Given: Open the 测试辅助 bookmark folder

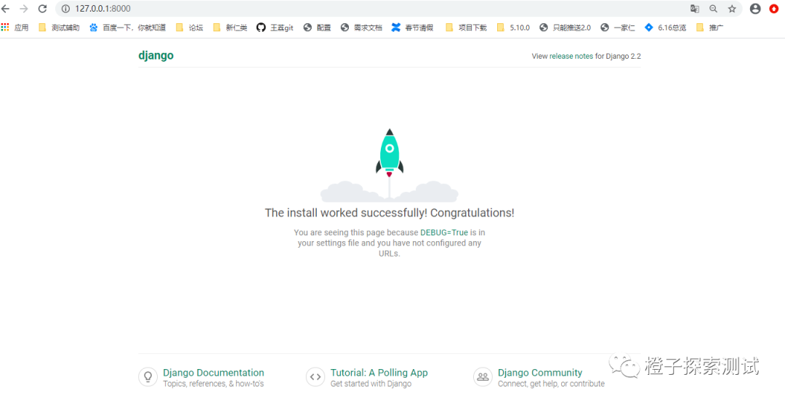Looking at the screenshot, I should (59, 28).
